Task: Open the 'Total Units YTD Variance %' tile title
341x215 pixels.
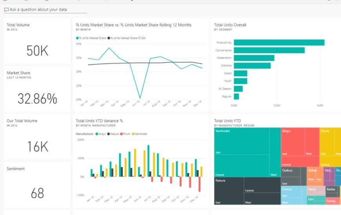Action: coord(100,121)
